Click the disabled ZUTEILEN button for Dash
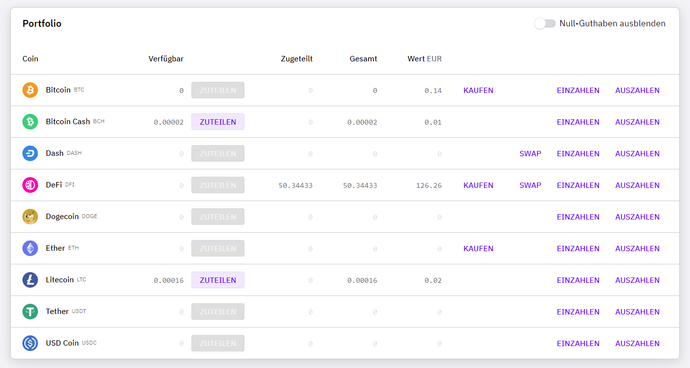The width and height of the screenshot is (690, 368). click(x=218, y=153)
